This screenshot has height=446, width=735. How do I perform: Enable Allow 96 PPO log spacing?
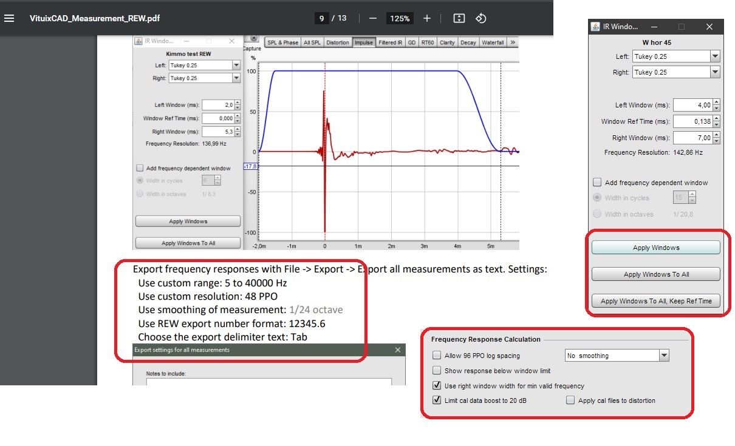436,356
